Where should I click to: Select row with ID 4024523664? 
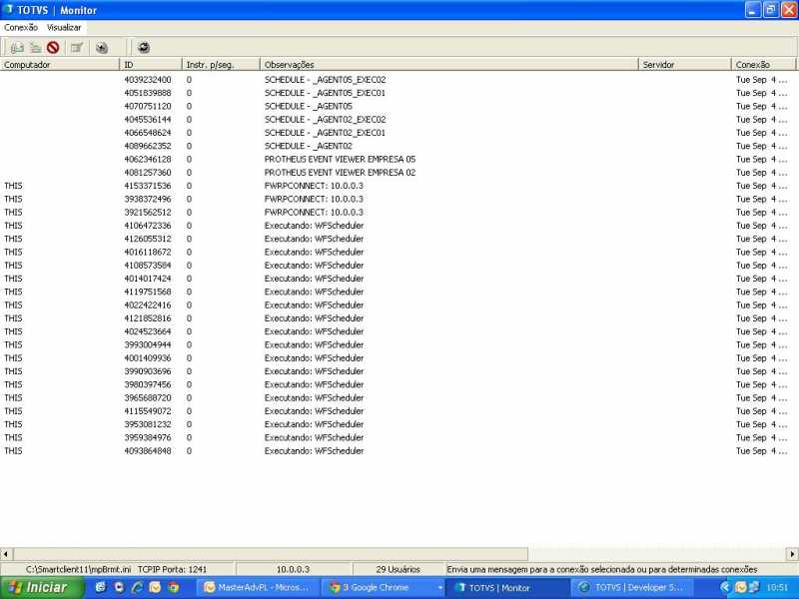(x=398, y=331)
